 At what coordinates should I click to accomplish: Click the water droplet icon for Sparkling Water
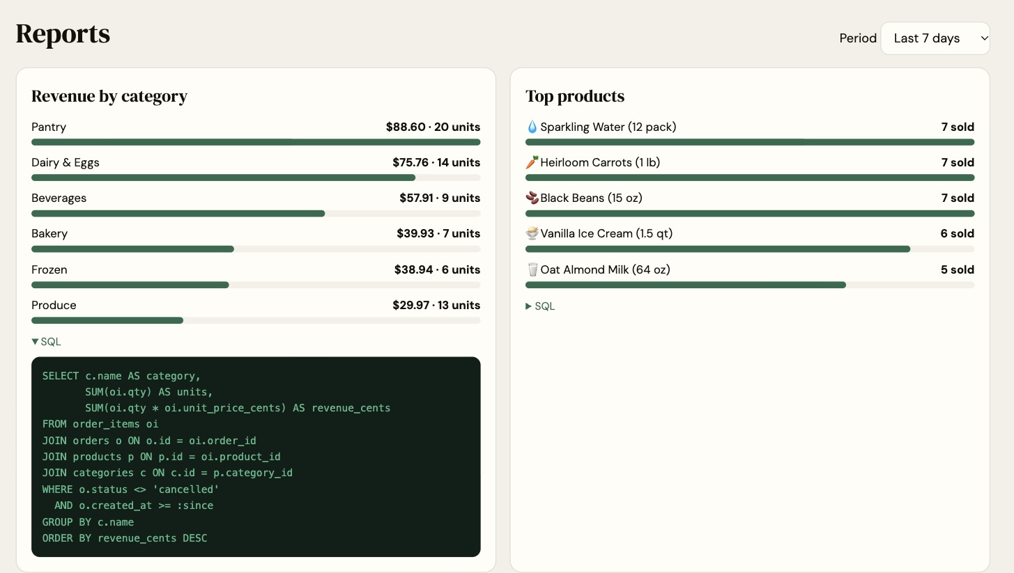[x=532, y=127]
